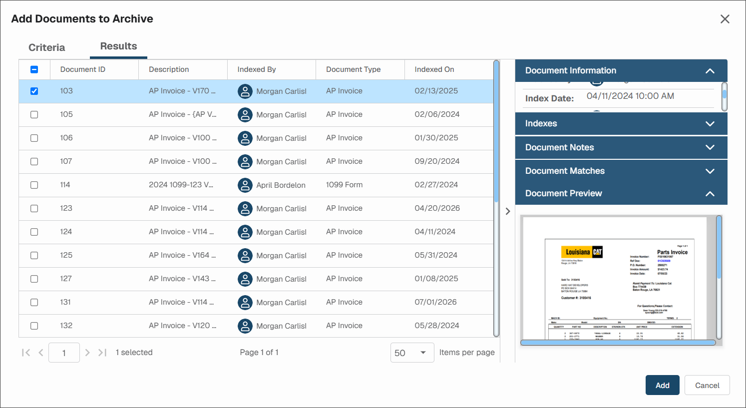This screenshot has height=408, width=746.
Task: Click the 1099 Form document type cell
Action: pos(345,185)
